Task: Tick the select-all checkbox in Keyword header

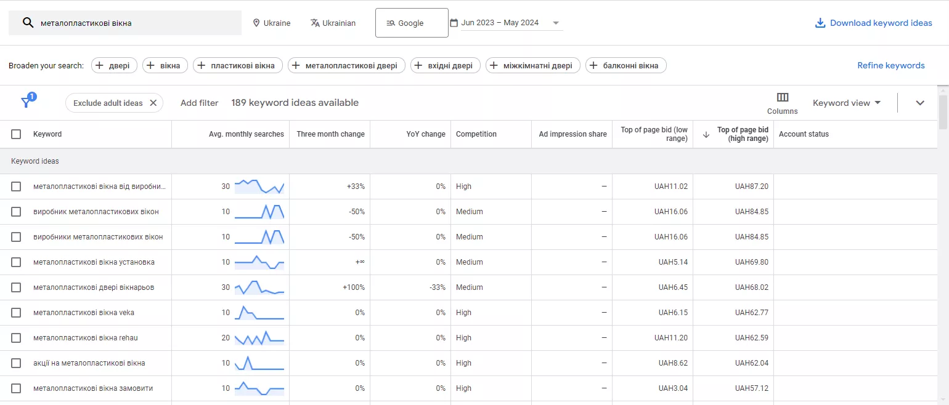Action: point(16,134)
